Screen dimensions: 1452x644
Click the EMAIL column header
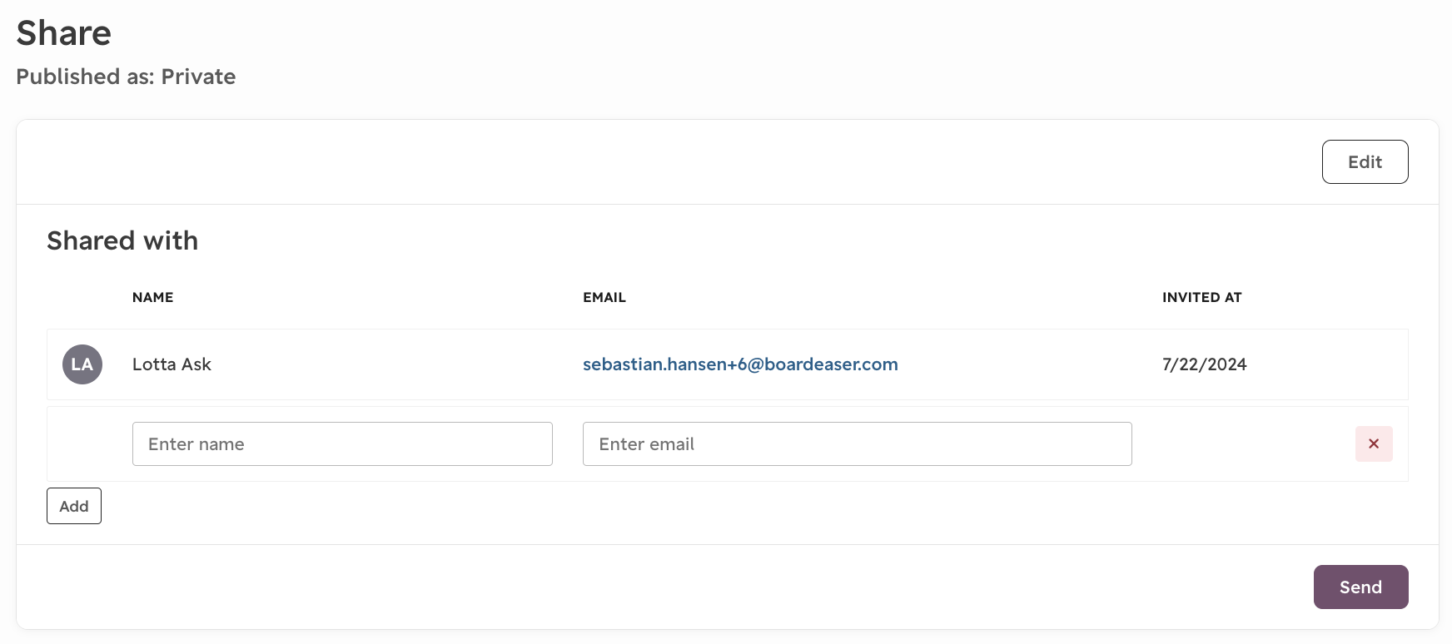pos(604,297)
